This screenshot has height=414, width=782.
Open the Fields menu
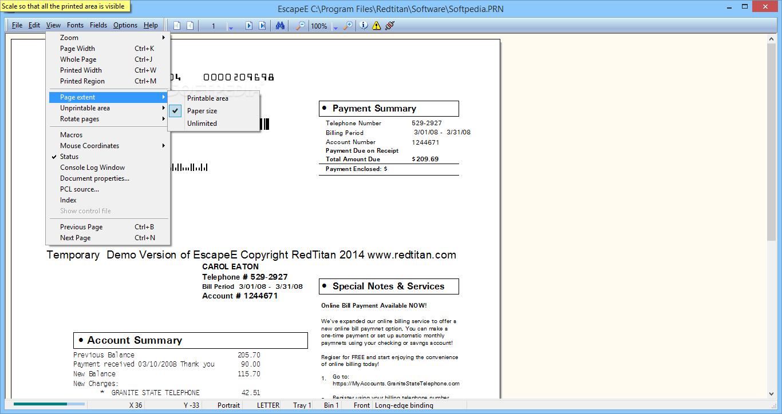[x=98, y=25]
